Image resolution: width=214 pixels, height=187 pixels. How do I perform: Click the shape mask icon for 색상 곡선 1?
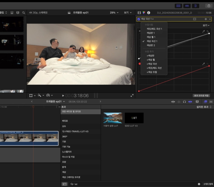coord(194,19)
